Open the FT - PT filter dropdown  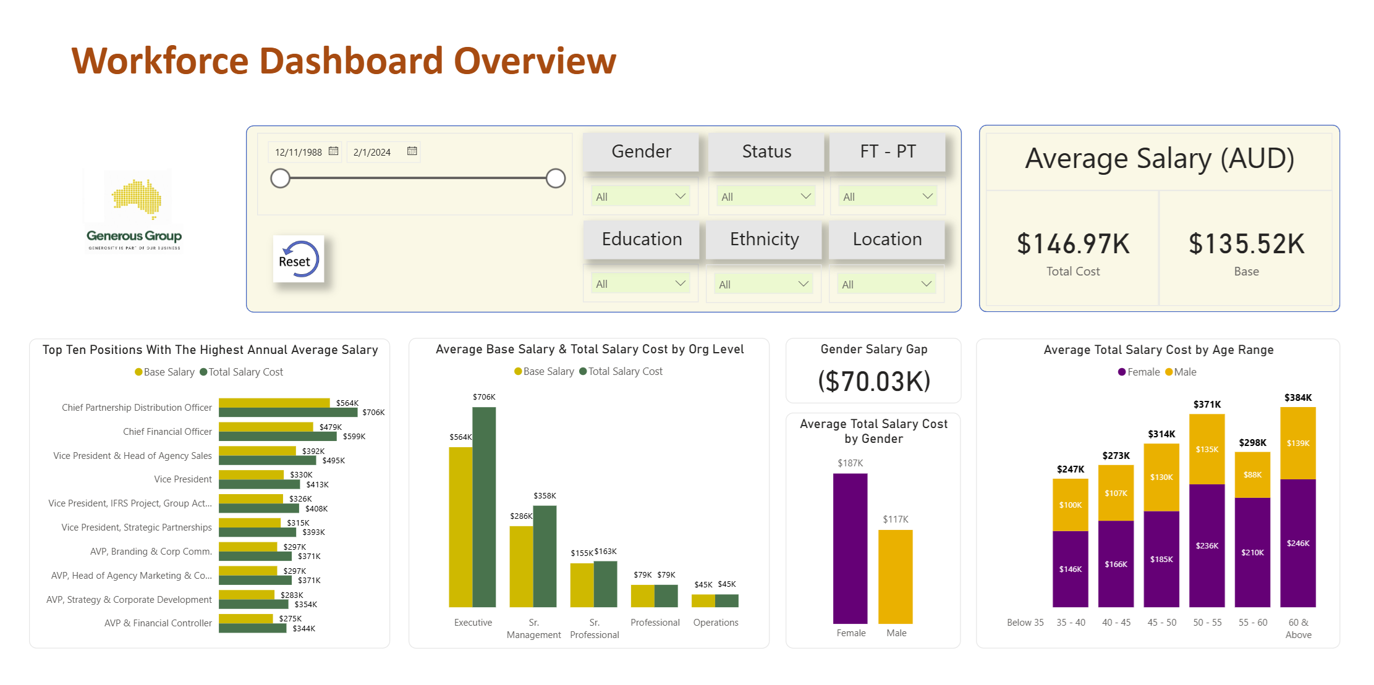pyautogui.click(x=888, y=196)
